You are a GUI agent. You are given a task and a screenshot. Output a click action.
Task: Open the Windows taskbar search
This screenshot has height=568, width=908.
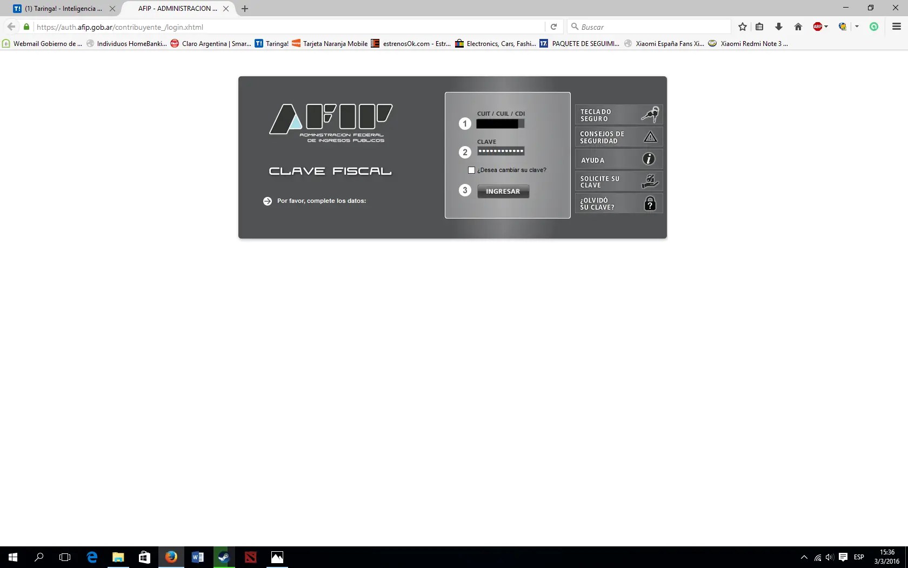[39, 557]
